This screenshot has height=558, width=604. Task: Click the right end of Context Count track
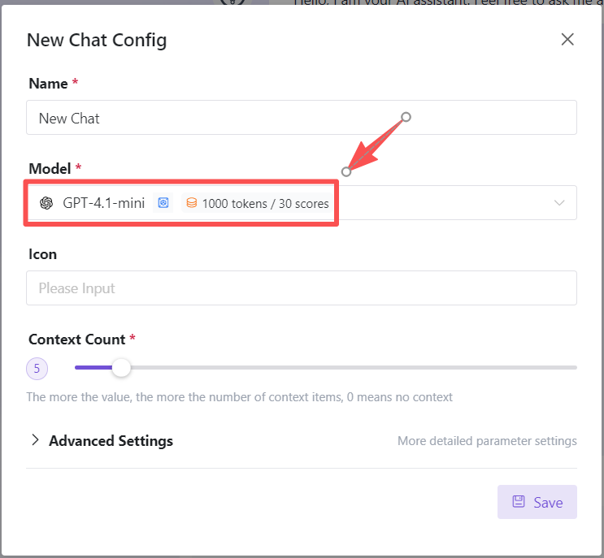(575, 368)
